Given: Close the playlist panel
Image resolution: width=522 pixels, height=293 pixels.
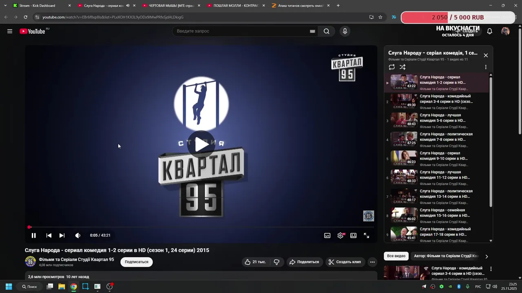Looking at the screenshot, I should tap(486, 55).
